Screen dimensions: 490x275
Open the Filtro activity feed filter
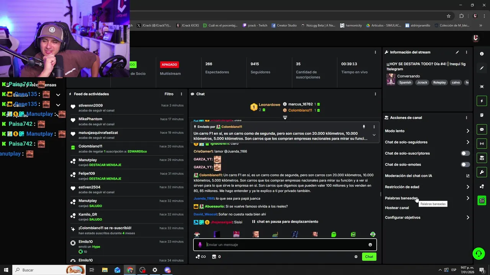pyautogui.click(x=169, y=94)
